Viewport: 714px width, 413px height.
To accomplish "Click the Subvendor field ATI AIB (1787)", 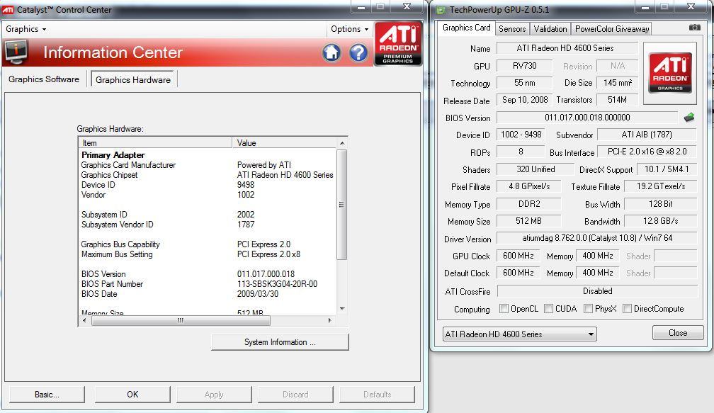I will click(x=647, y=135).
